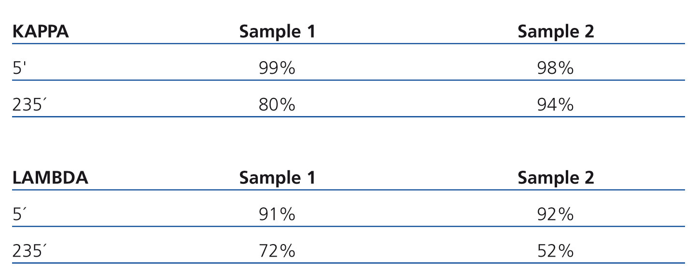Select Sample 1 header in LAMBDA table
The height and width of the screenshot is (273, 700).
coord(277,178)
